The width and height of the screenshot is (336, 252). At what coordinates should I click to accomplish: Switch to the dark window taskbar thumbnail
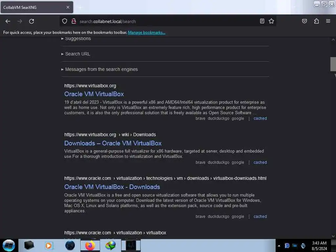[131, 245]
